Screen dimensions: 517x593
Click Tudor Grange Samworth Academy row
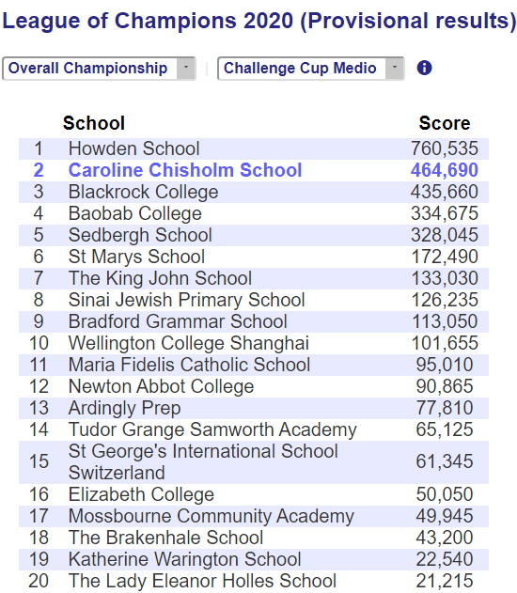coord(254,429)
